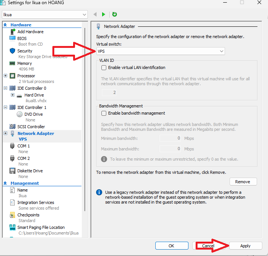This screenshot has width=268, height=256.
Task: Click the blue info icon near legacy adapter note
Action: (x=99, y=192)
